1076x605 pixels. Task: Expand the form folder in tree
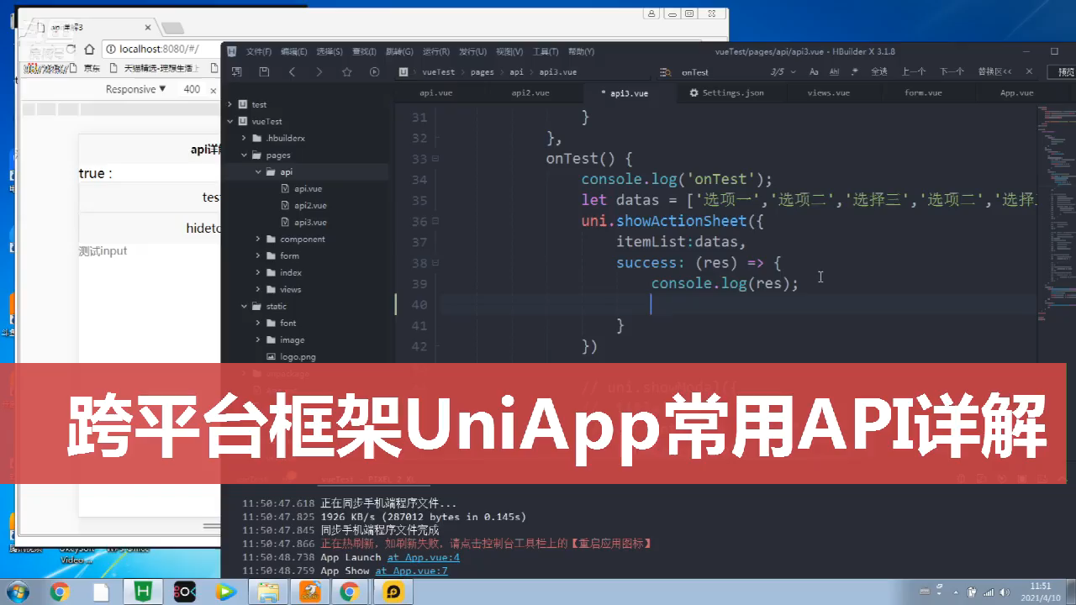pos(258,255)
